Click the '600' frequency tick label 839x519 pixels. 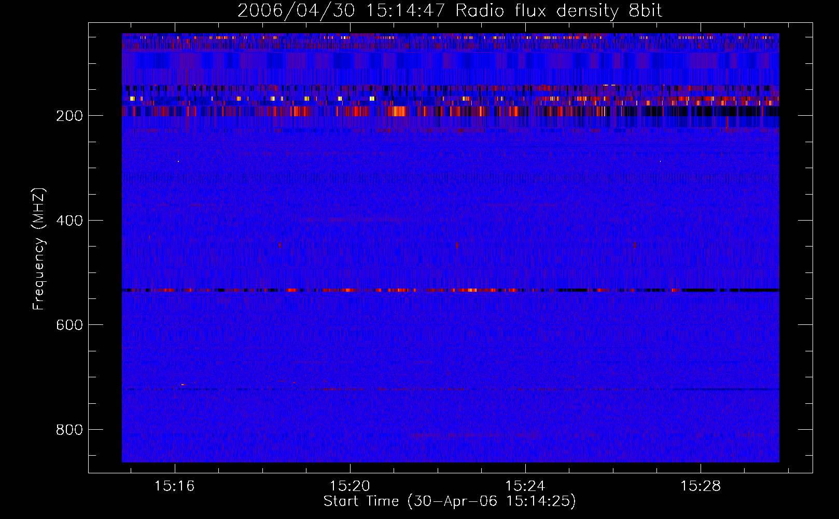pos(69,325)
